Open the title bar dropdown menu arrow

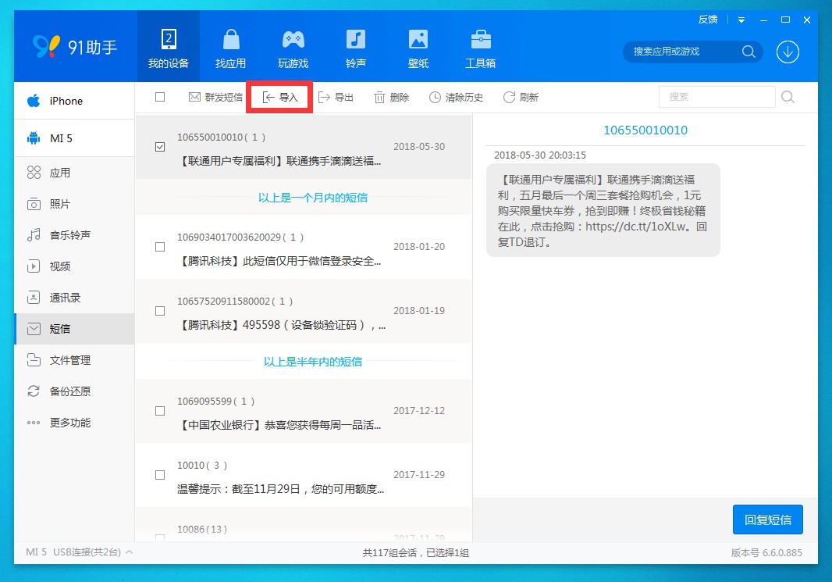click(x=741, y=20)
